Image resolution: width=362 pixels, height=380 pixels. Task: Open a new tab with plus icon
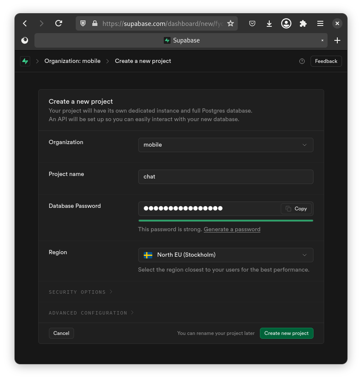click(337, 40)
